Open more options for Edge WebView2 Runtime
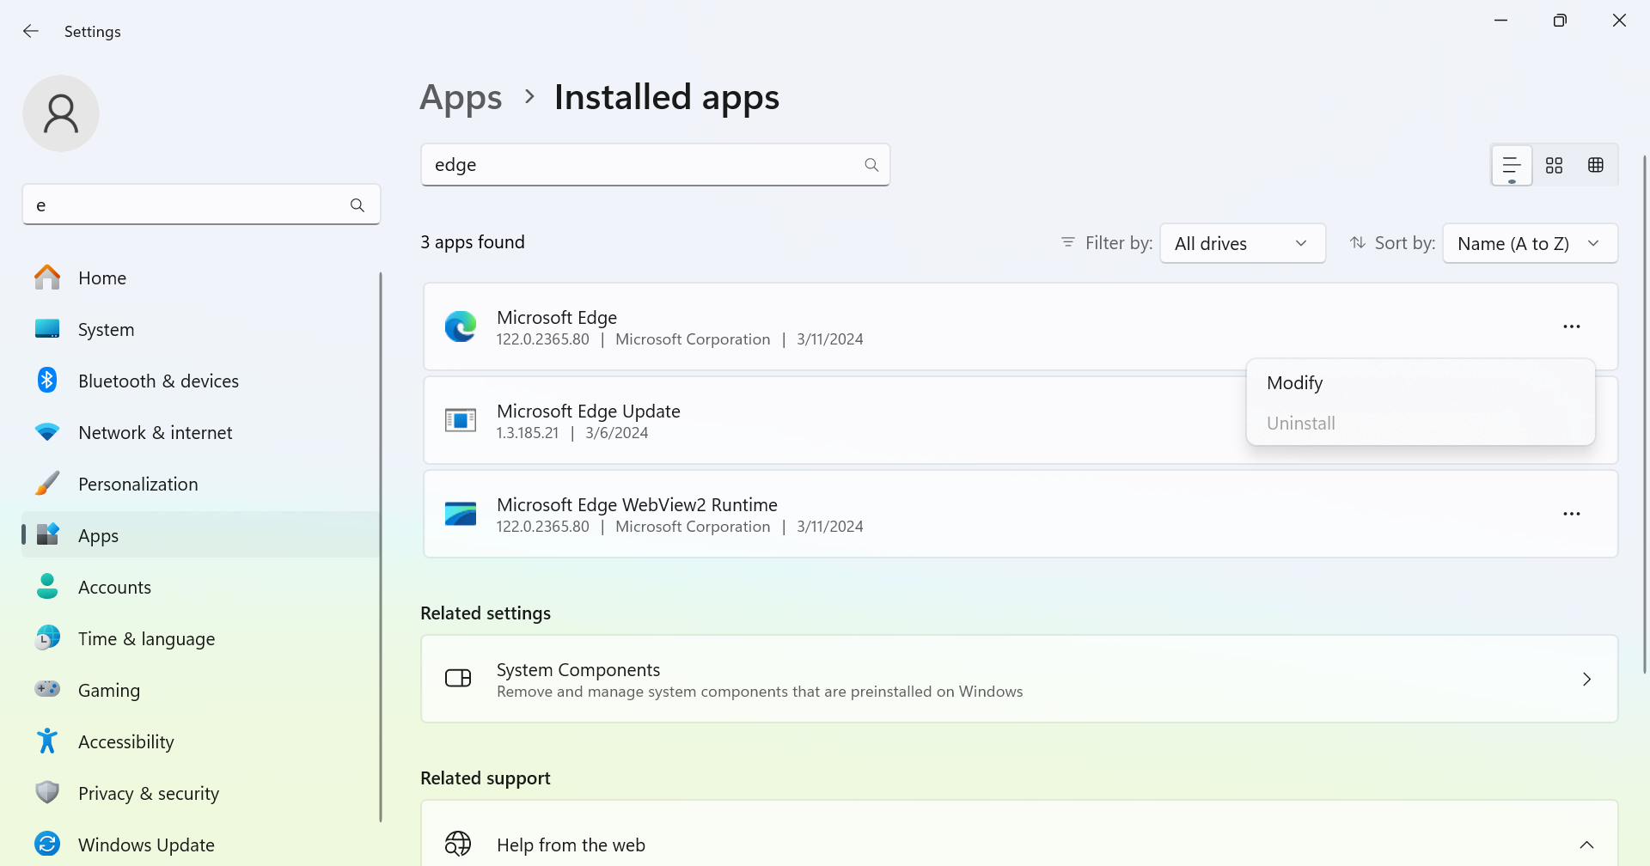 [x=1572, y=514]
